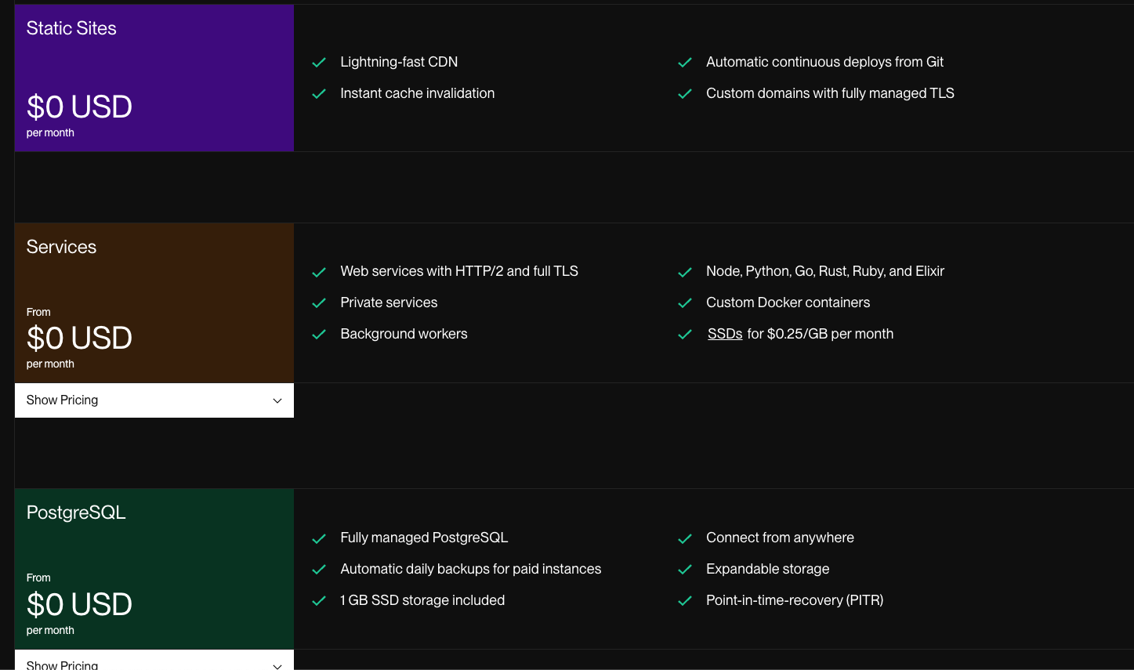Image resolution: width=1134 pixels, height=670 pixels.
Task: Click the checkmark next to Expandable storage
Action: coord(685,570)
